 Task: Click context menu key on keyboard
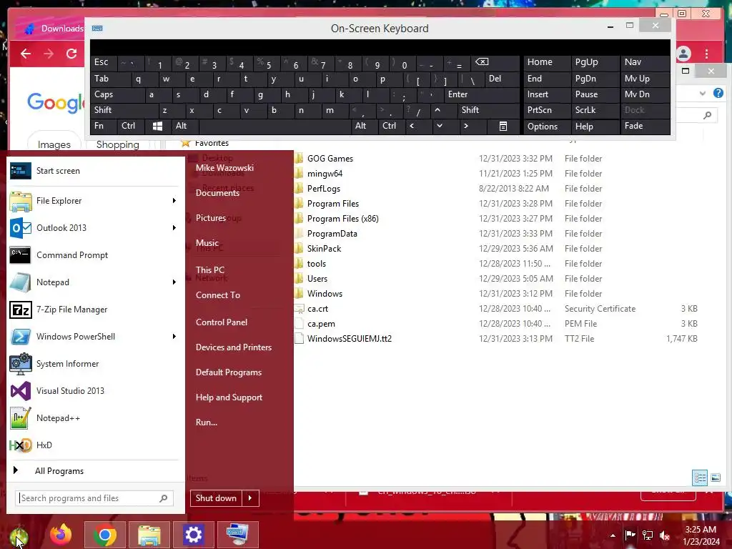pyautogui.click(x=503, y=126)
